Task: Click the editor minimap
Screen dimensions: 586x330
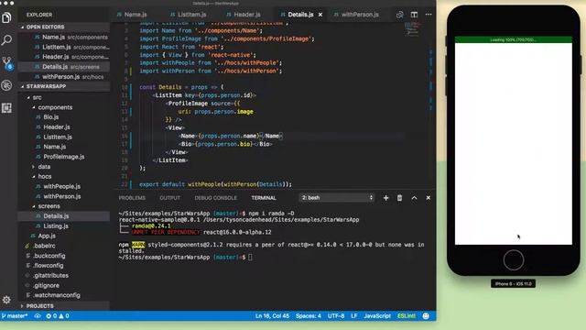Action: [412, 29]
